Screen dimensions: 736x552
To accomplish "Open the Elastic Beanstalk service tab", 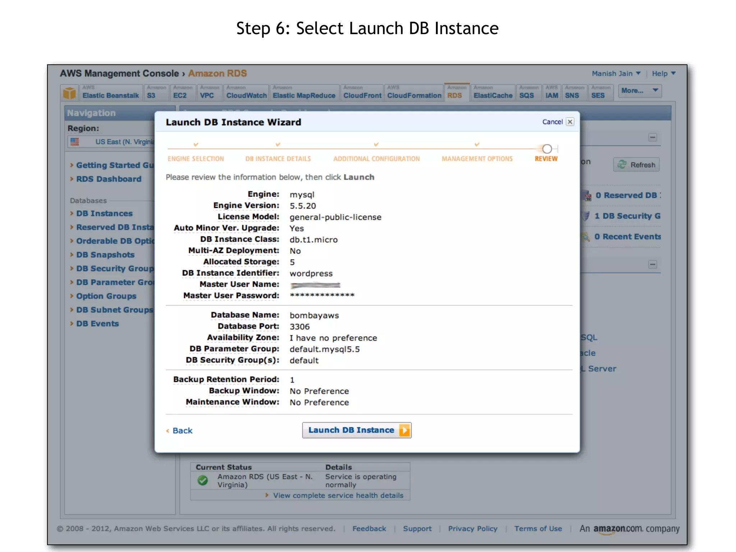I will pyautogui.click(x=111, y=93).
